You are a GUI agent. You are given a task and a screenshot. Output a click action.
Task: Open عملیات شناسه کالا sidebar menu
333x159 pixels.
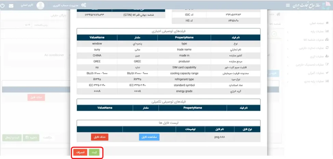314,40
